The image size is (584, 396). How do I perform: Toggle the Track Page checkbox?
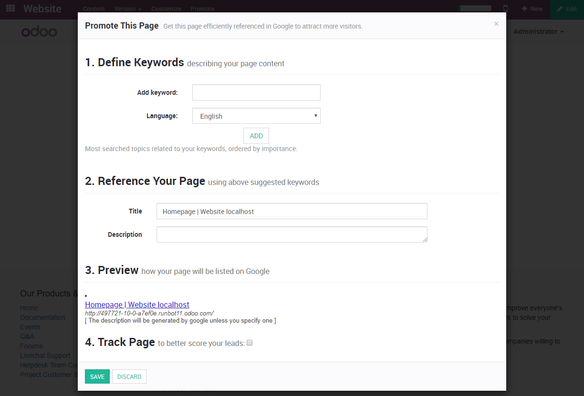(250, 343)
